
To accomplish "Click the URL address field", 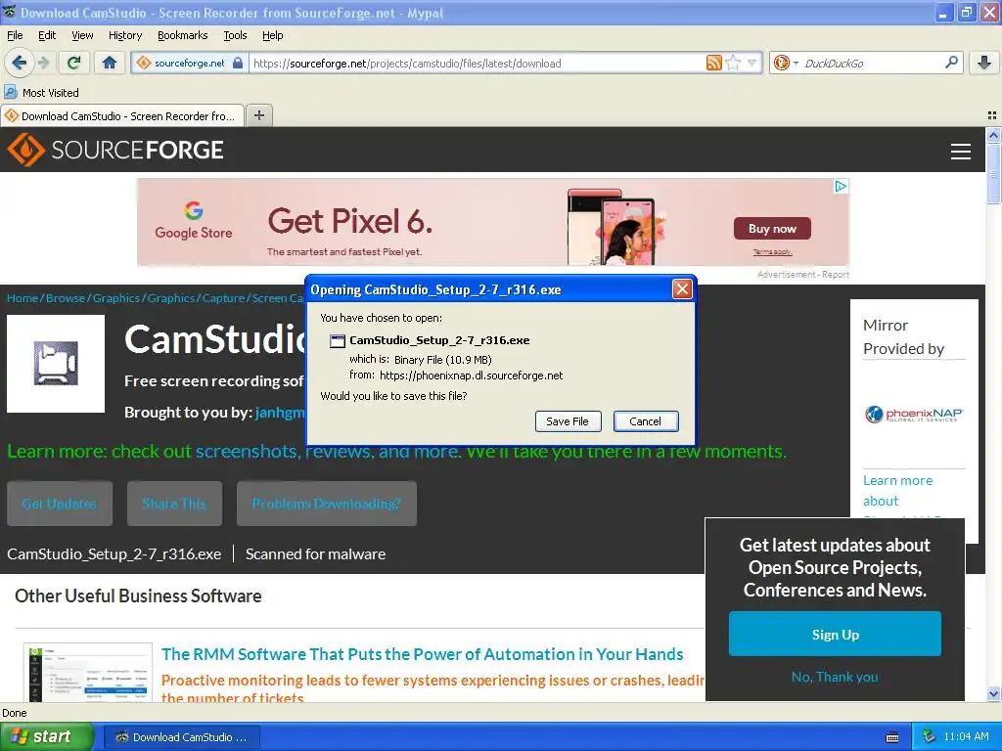I will pyautogui.click(x=477, y=63).
